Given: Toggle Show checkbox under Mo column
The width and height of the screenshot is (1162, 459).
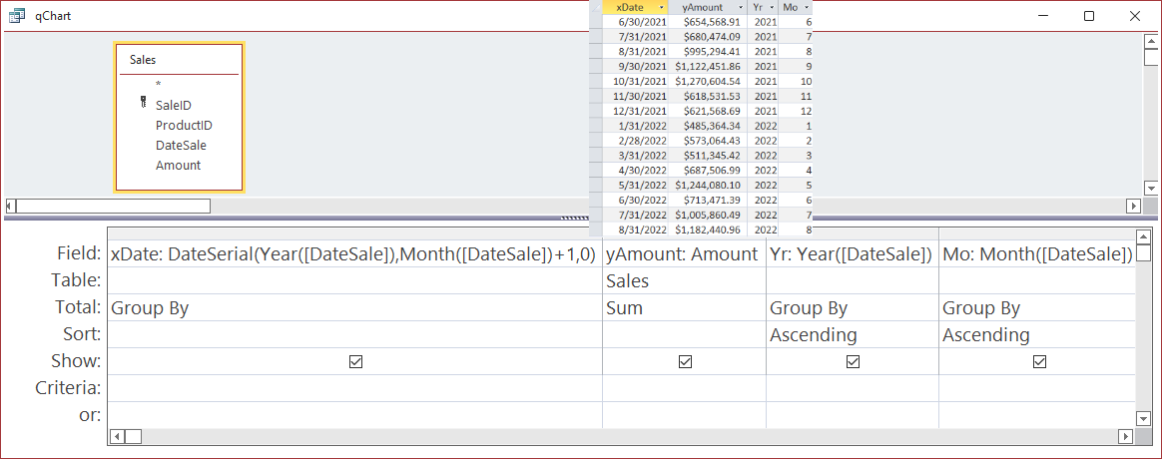Looking at the screenshot, I should pyautogui.click(x=1040, y=361).
